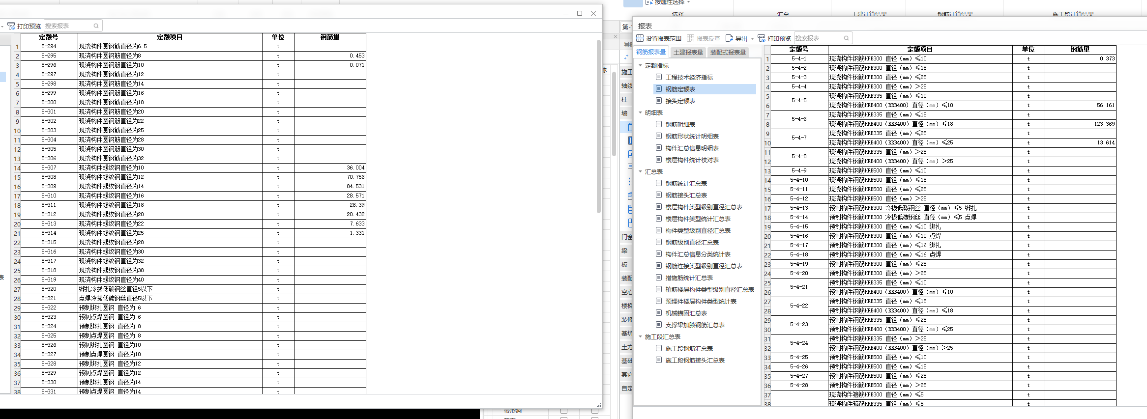Click the list icon beside 接头定额表
Image resolution: width=1147 pixels, height=419 pixels.
click(659, 101)
